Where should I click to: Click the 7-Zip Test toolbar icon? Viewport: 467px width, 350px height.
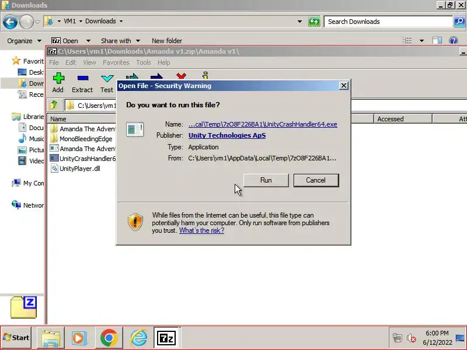pos(107,83)
